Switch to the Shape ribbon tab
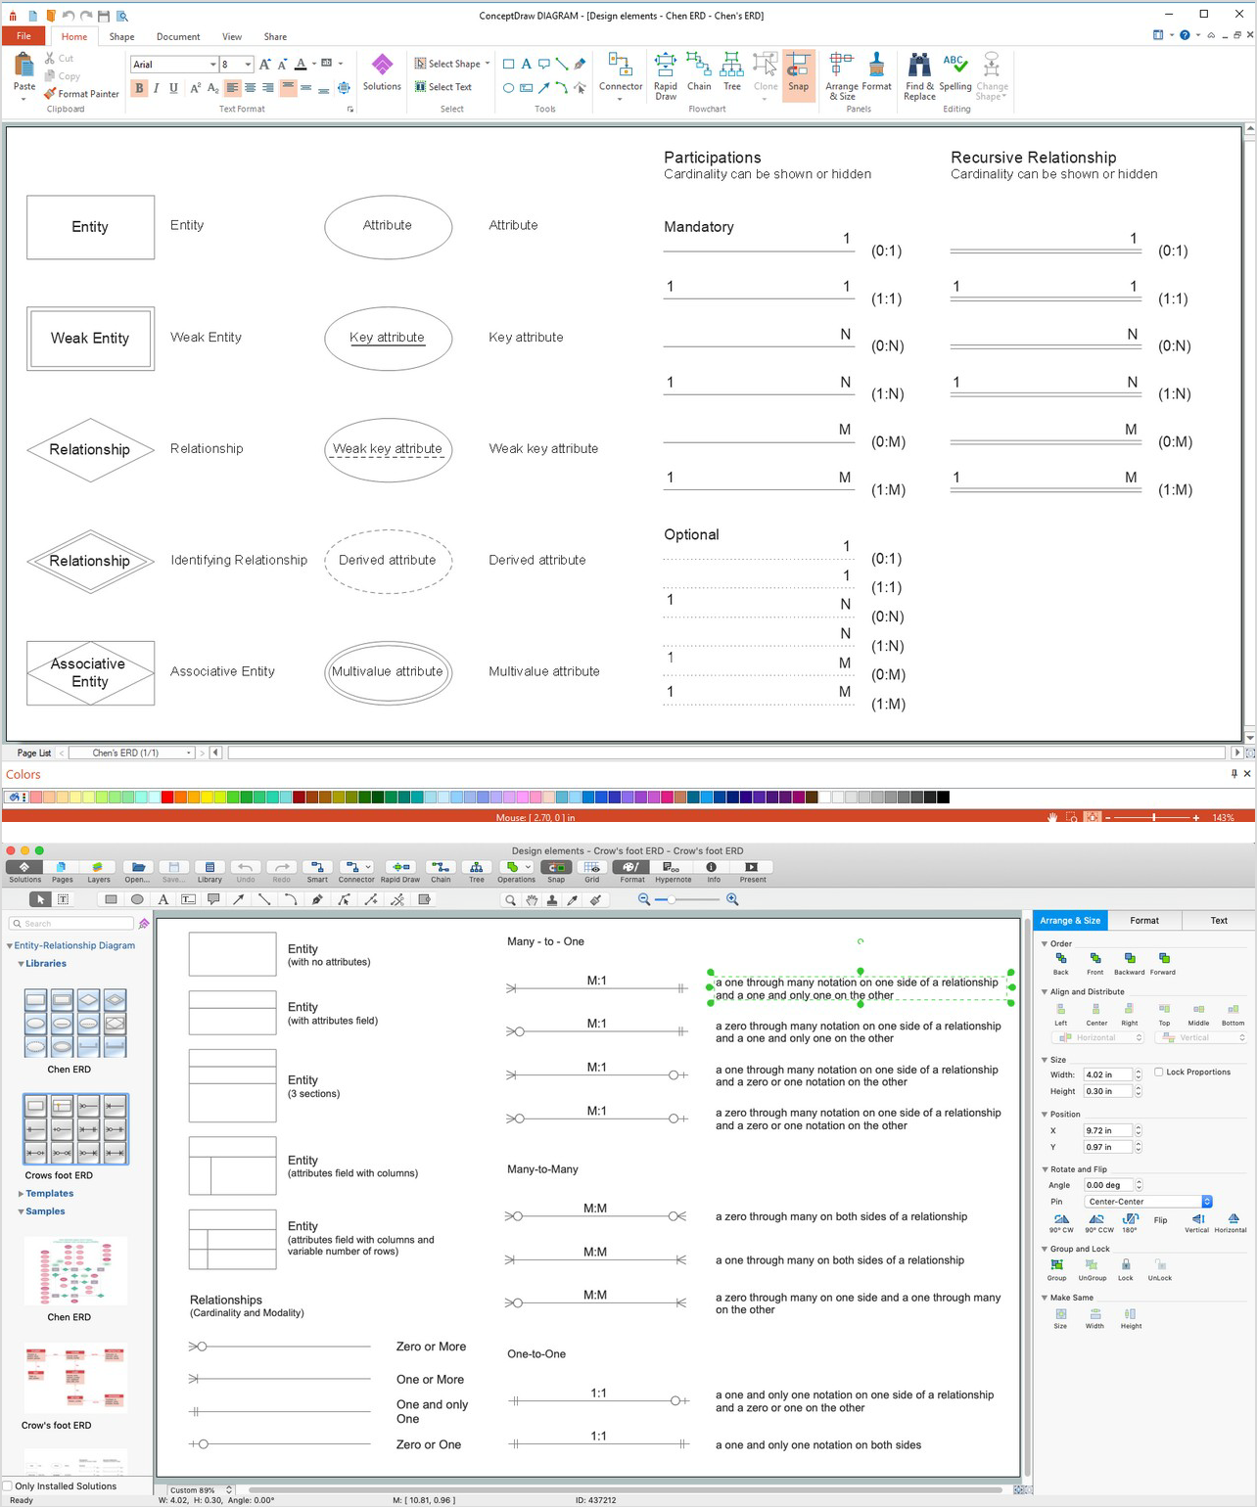Image resolution: width=1257 pixels, height=1507 pixels. pos(121,36)
